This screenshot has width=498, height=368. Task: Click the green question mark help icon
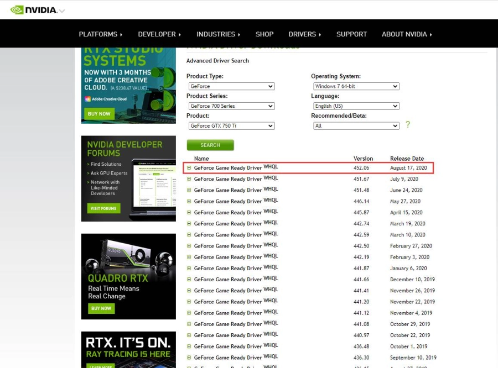pos(408,125)
